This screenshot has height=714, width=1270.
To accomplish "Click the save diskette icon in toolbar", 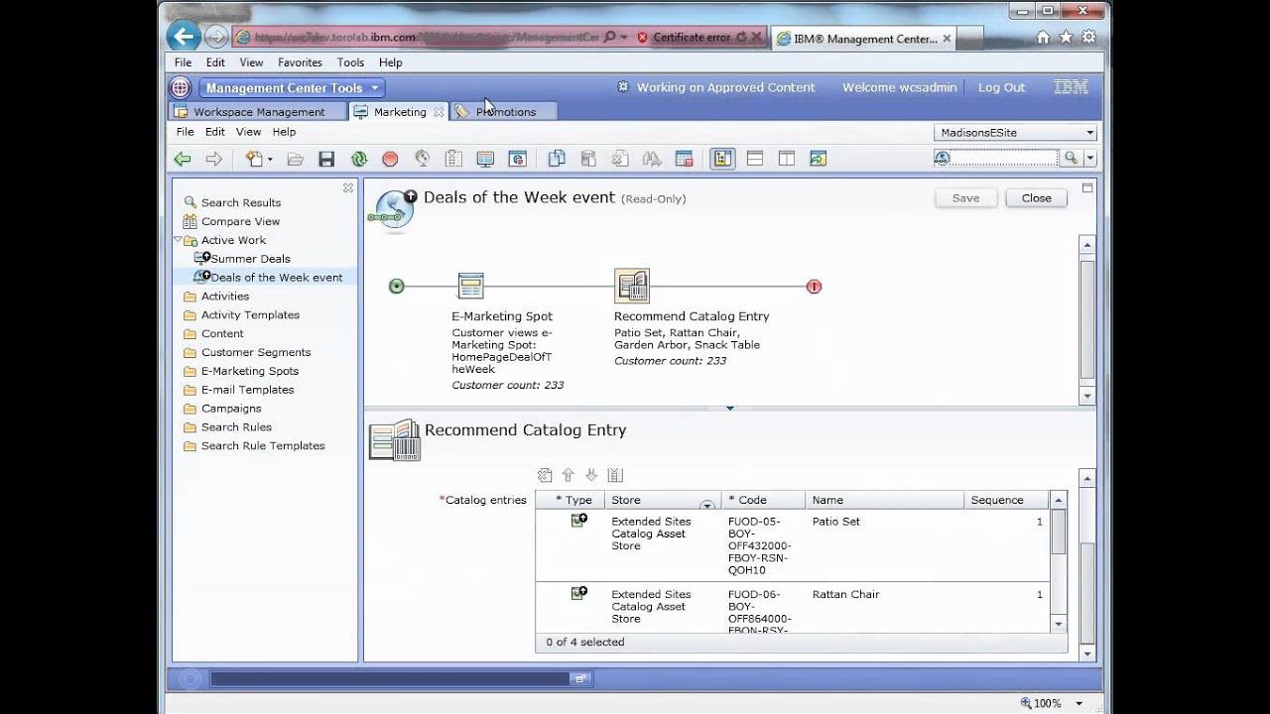I will (x=326, y=159).
